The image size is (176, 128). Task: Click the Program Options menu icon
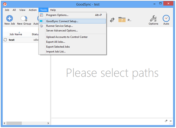tap(41, 15)
